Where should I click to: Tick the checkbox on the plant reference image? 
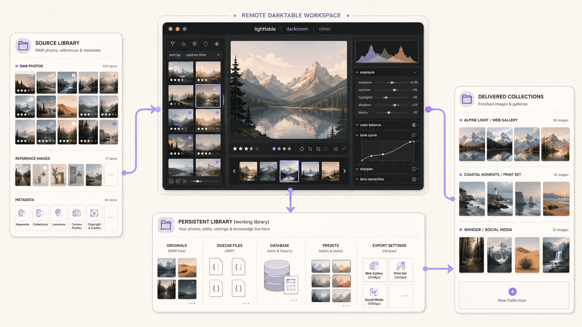(x=63, y=168)
